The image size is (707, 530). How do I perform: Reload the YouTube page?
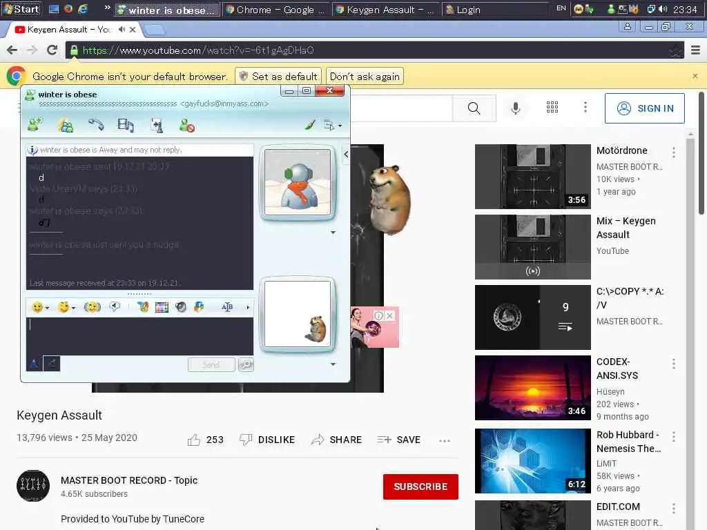[x=52, y=50]
